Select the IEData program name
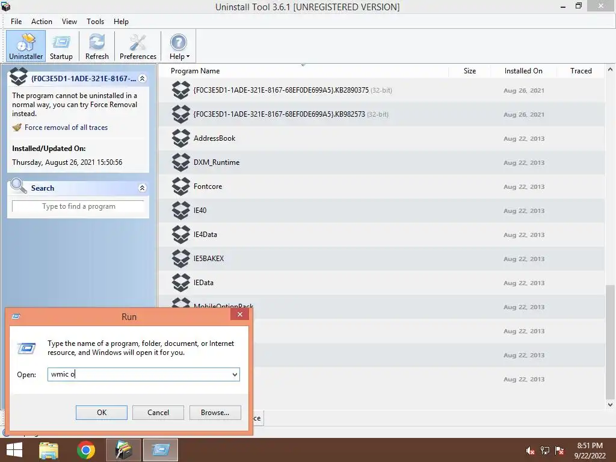 click(203, 283)
